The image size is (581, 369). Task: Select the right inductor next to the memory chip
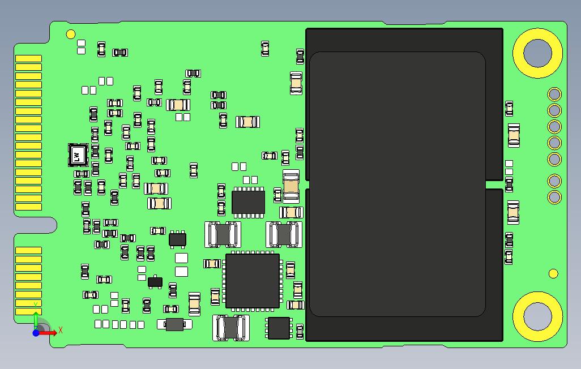point(284,234)
